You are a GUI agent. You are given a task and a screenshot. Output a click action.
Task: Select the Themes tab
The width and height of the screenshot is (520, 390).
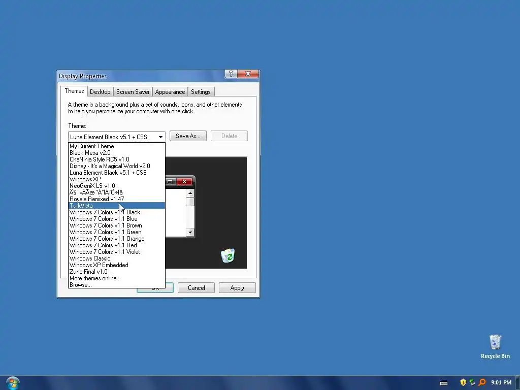tap(74, 91)
